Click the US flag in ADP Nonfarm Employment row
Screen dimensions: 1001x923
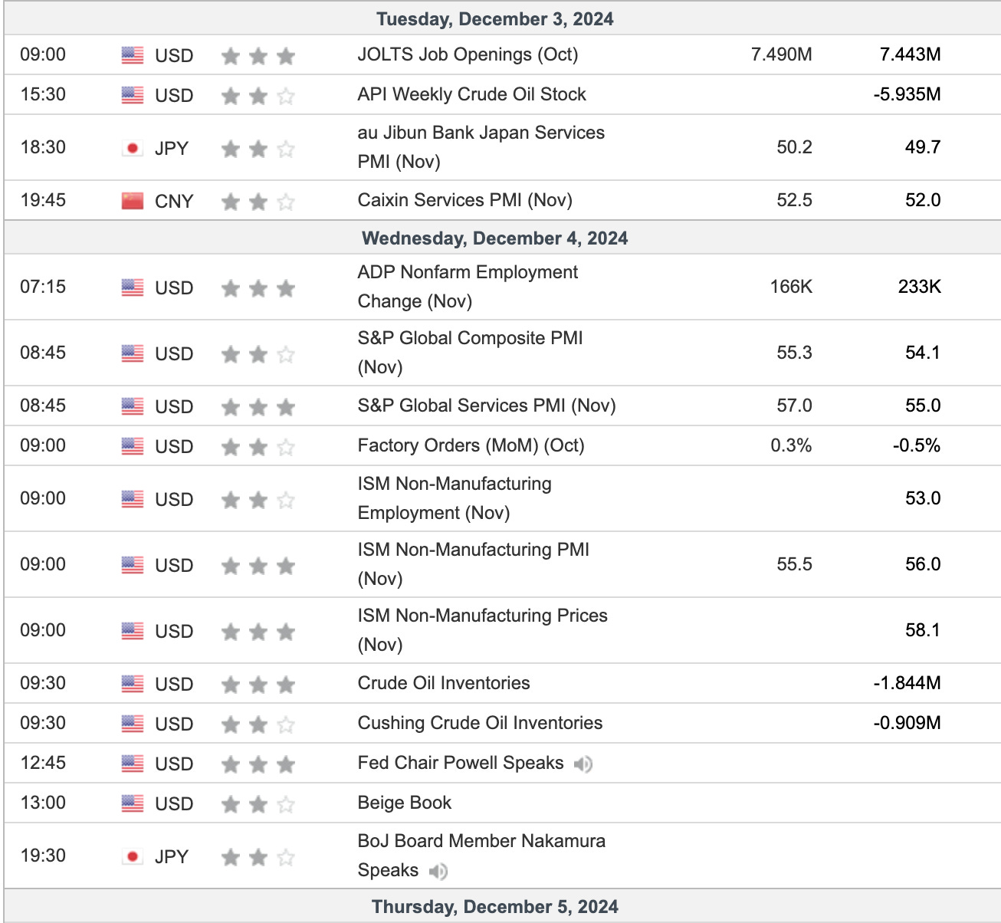133,287
